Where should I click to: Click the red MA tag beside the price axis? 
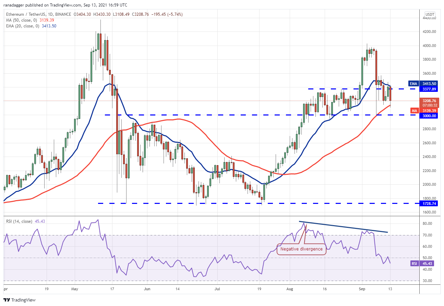tap(414, 111)
